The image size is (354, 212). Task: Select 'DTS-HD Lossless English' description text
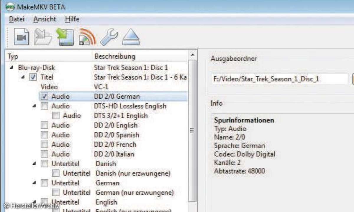pyautogui.click(x=130, y=106)
